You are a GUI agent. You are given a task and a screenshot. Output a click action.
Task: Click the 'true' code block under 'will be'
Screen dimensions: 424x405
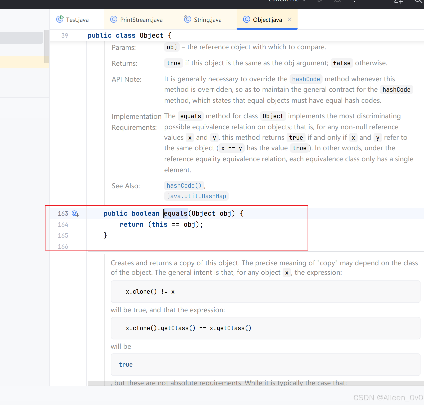[266, 364]
